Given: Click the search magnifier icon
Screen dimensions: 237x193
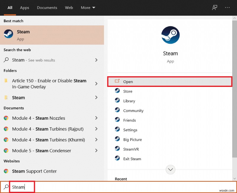Looking at the screenshot, I should [6, 187].
